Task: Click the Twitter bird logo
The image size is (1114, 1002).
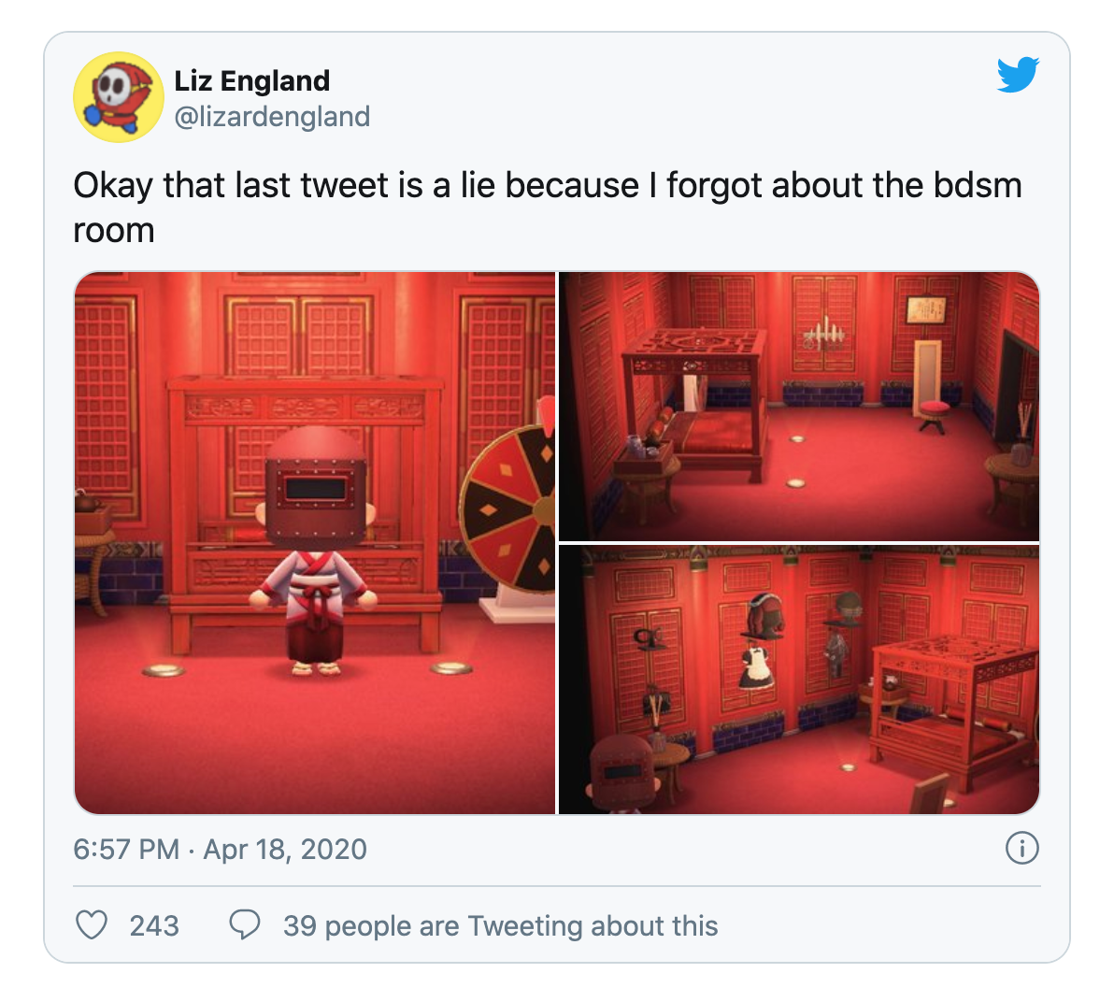Action: [x=1018, y=75]
